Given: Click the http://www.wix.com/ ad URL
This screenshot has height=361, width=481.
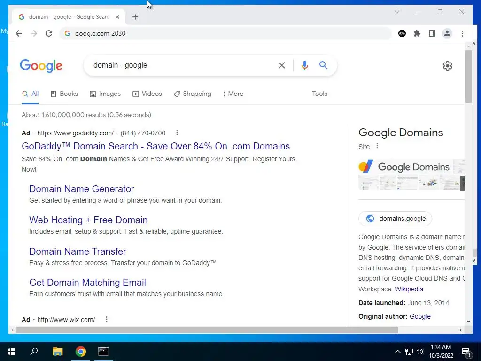Looking at the screenshot, I should coord(66,320).
